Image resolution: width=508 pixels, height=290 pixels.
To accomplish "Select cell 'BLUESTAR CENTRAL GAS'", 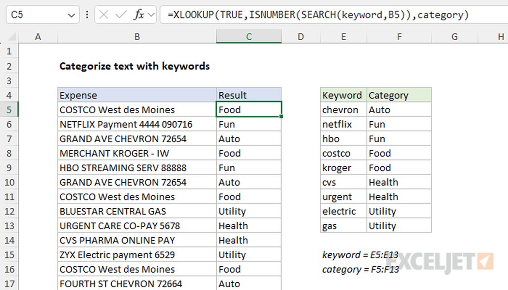I will click(137, 211).
